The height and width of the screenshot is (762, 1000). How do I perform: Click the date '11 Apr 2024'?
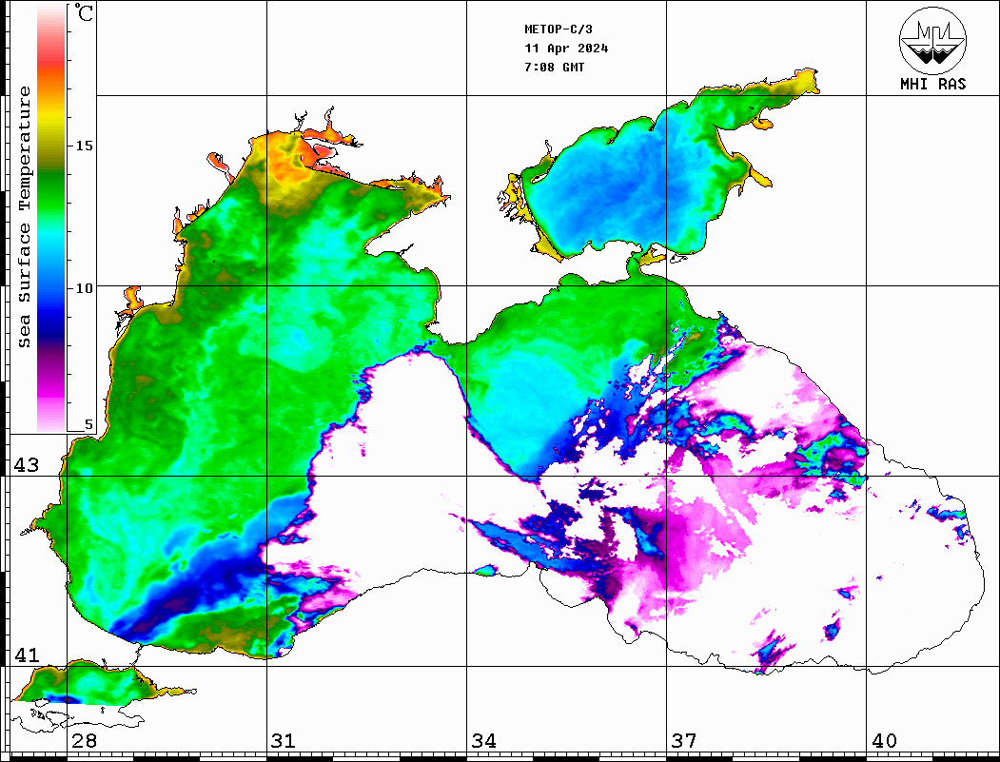[x=566, y=49]
